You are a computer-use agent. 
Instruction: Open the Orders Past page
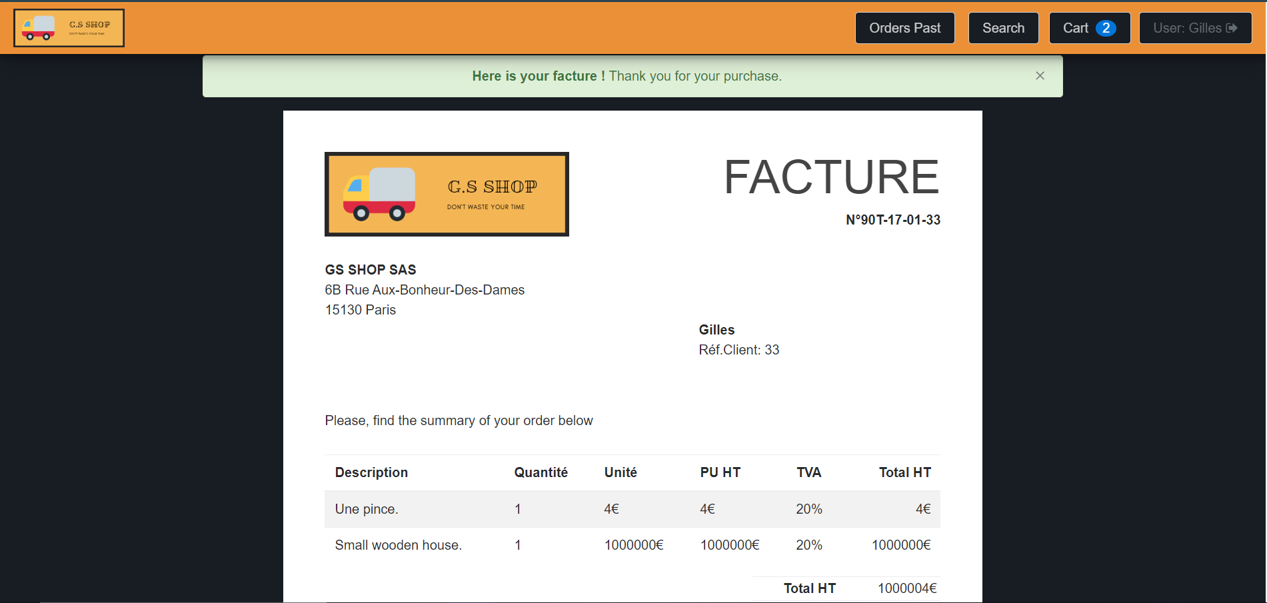point(904,28)
